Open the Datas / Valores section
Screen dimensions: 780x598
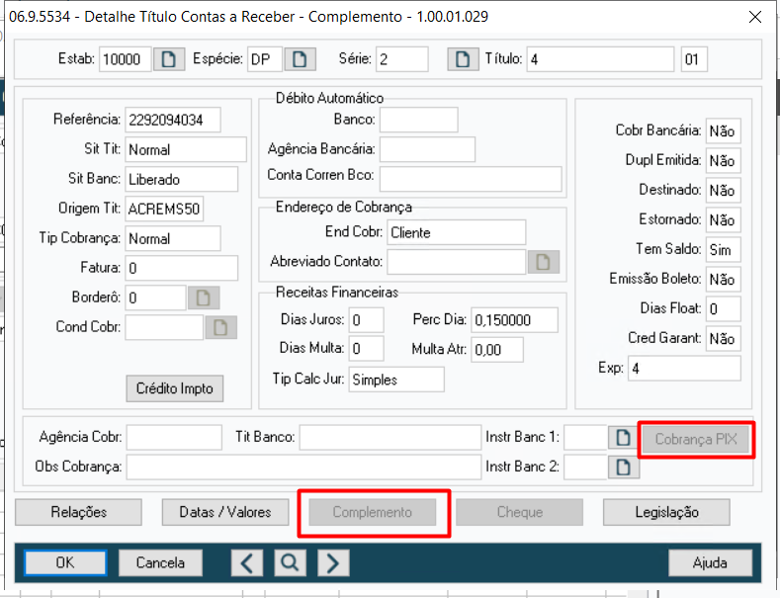(225, 512)
